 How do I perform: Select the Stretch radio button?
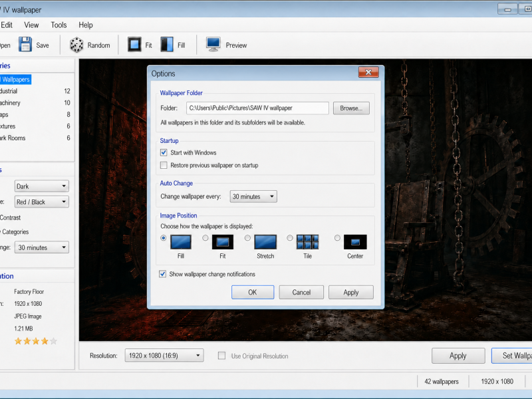tap(247, 238)
